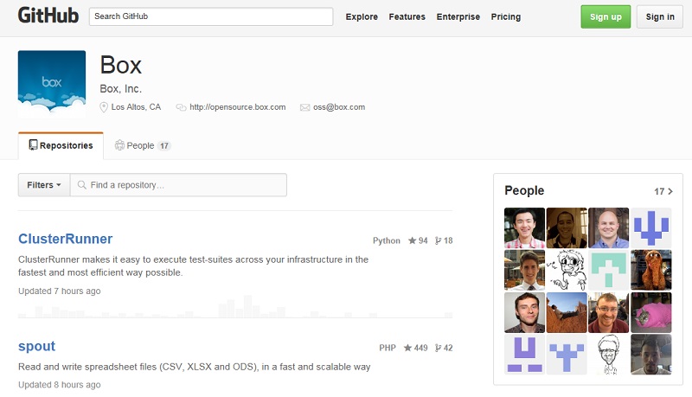
Task: Click the orange furry puppet avatar
Action: tap(651, 270)
